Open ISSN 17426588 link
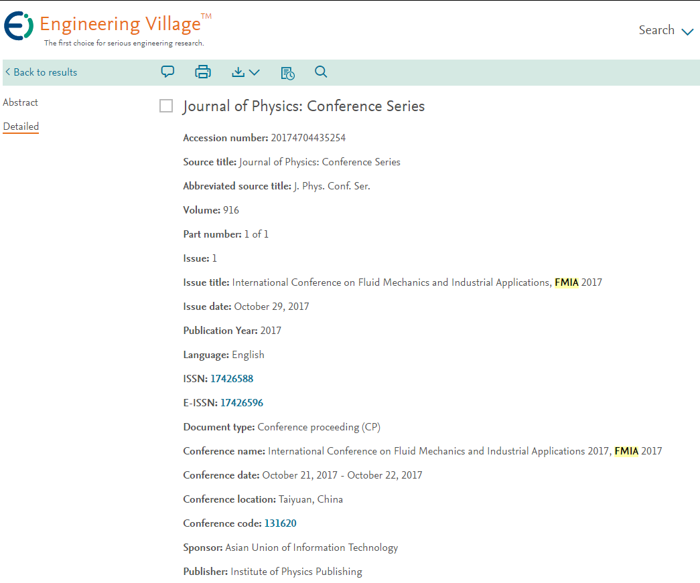The height and width of the screenshot is (583, 700). click(232, 379)
